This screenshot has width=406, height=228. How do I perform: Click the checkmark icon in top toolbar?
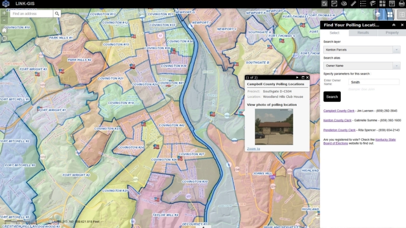click(x=324, y=4)
